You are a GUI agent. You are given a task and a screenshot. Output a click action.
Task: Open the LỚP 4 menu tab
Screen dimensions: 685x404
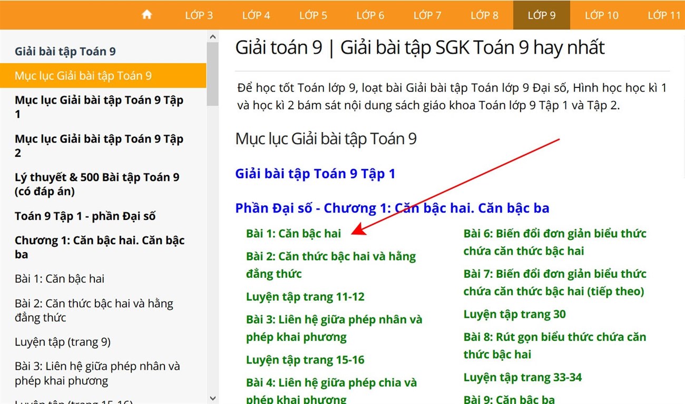[x=256, y=15]
